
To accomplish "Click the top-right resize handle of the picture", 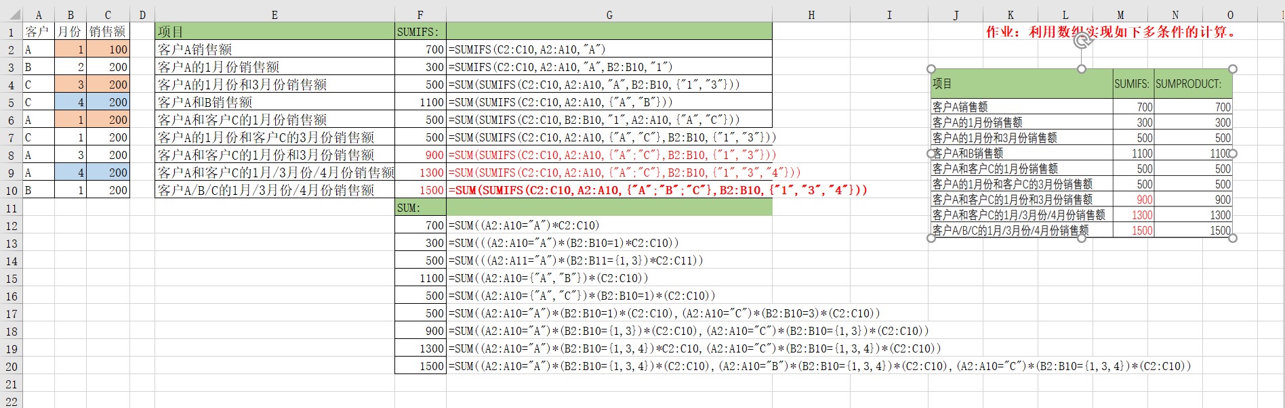I will (1233, 69).
